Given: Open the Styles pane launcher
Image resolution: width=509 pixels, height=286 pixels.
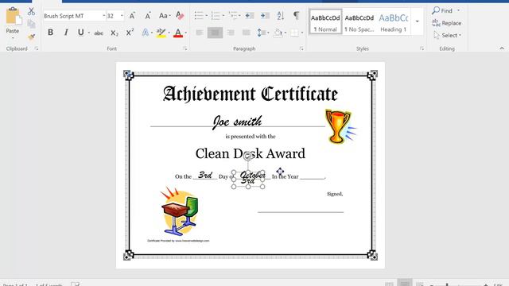Looking at the screenshot, I should coord(422,48).
